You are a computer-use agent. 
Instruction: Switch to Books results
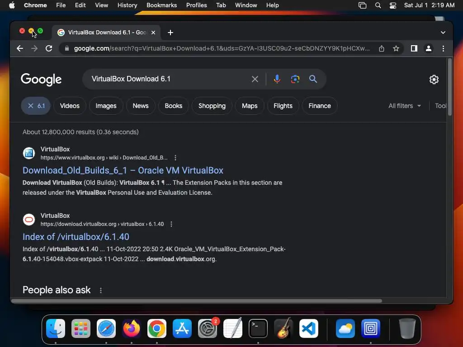(173, 106)
